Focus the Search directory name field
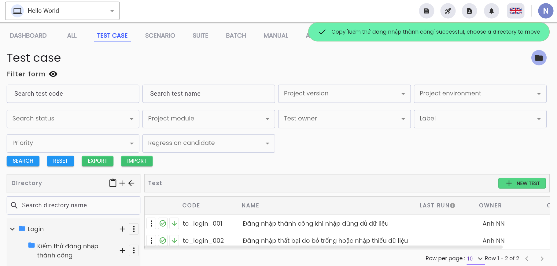557x266 pixels. [x=73, y=205]
